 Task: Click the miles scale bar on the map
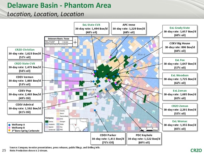149,130
